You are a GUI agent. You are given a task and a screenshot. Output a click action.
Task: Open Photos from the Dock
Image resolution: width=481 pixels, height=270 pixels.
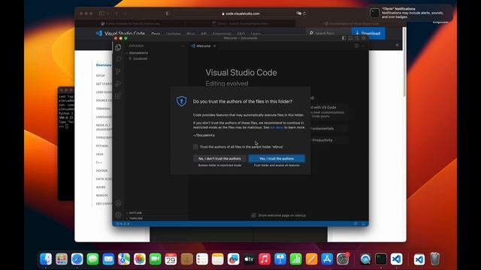click(x=140, y=259)
